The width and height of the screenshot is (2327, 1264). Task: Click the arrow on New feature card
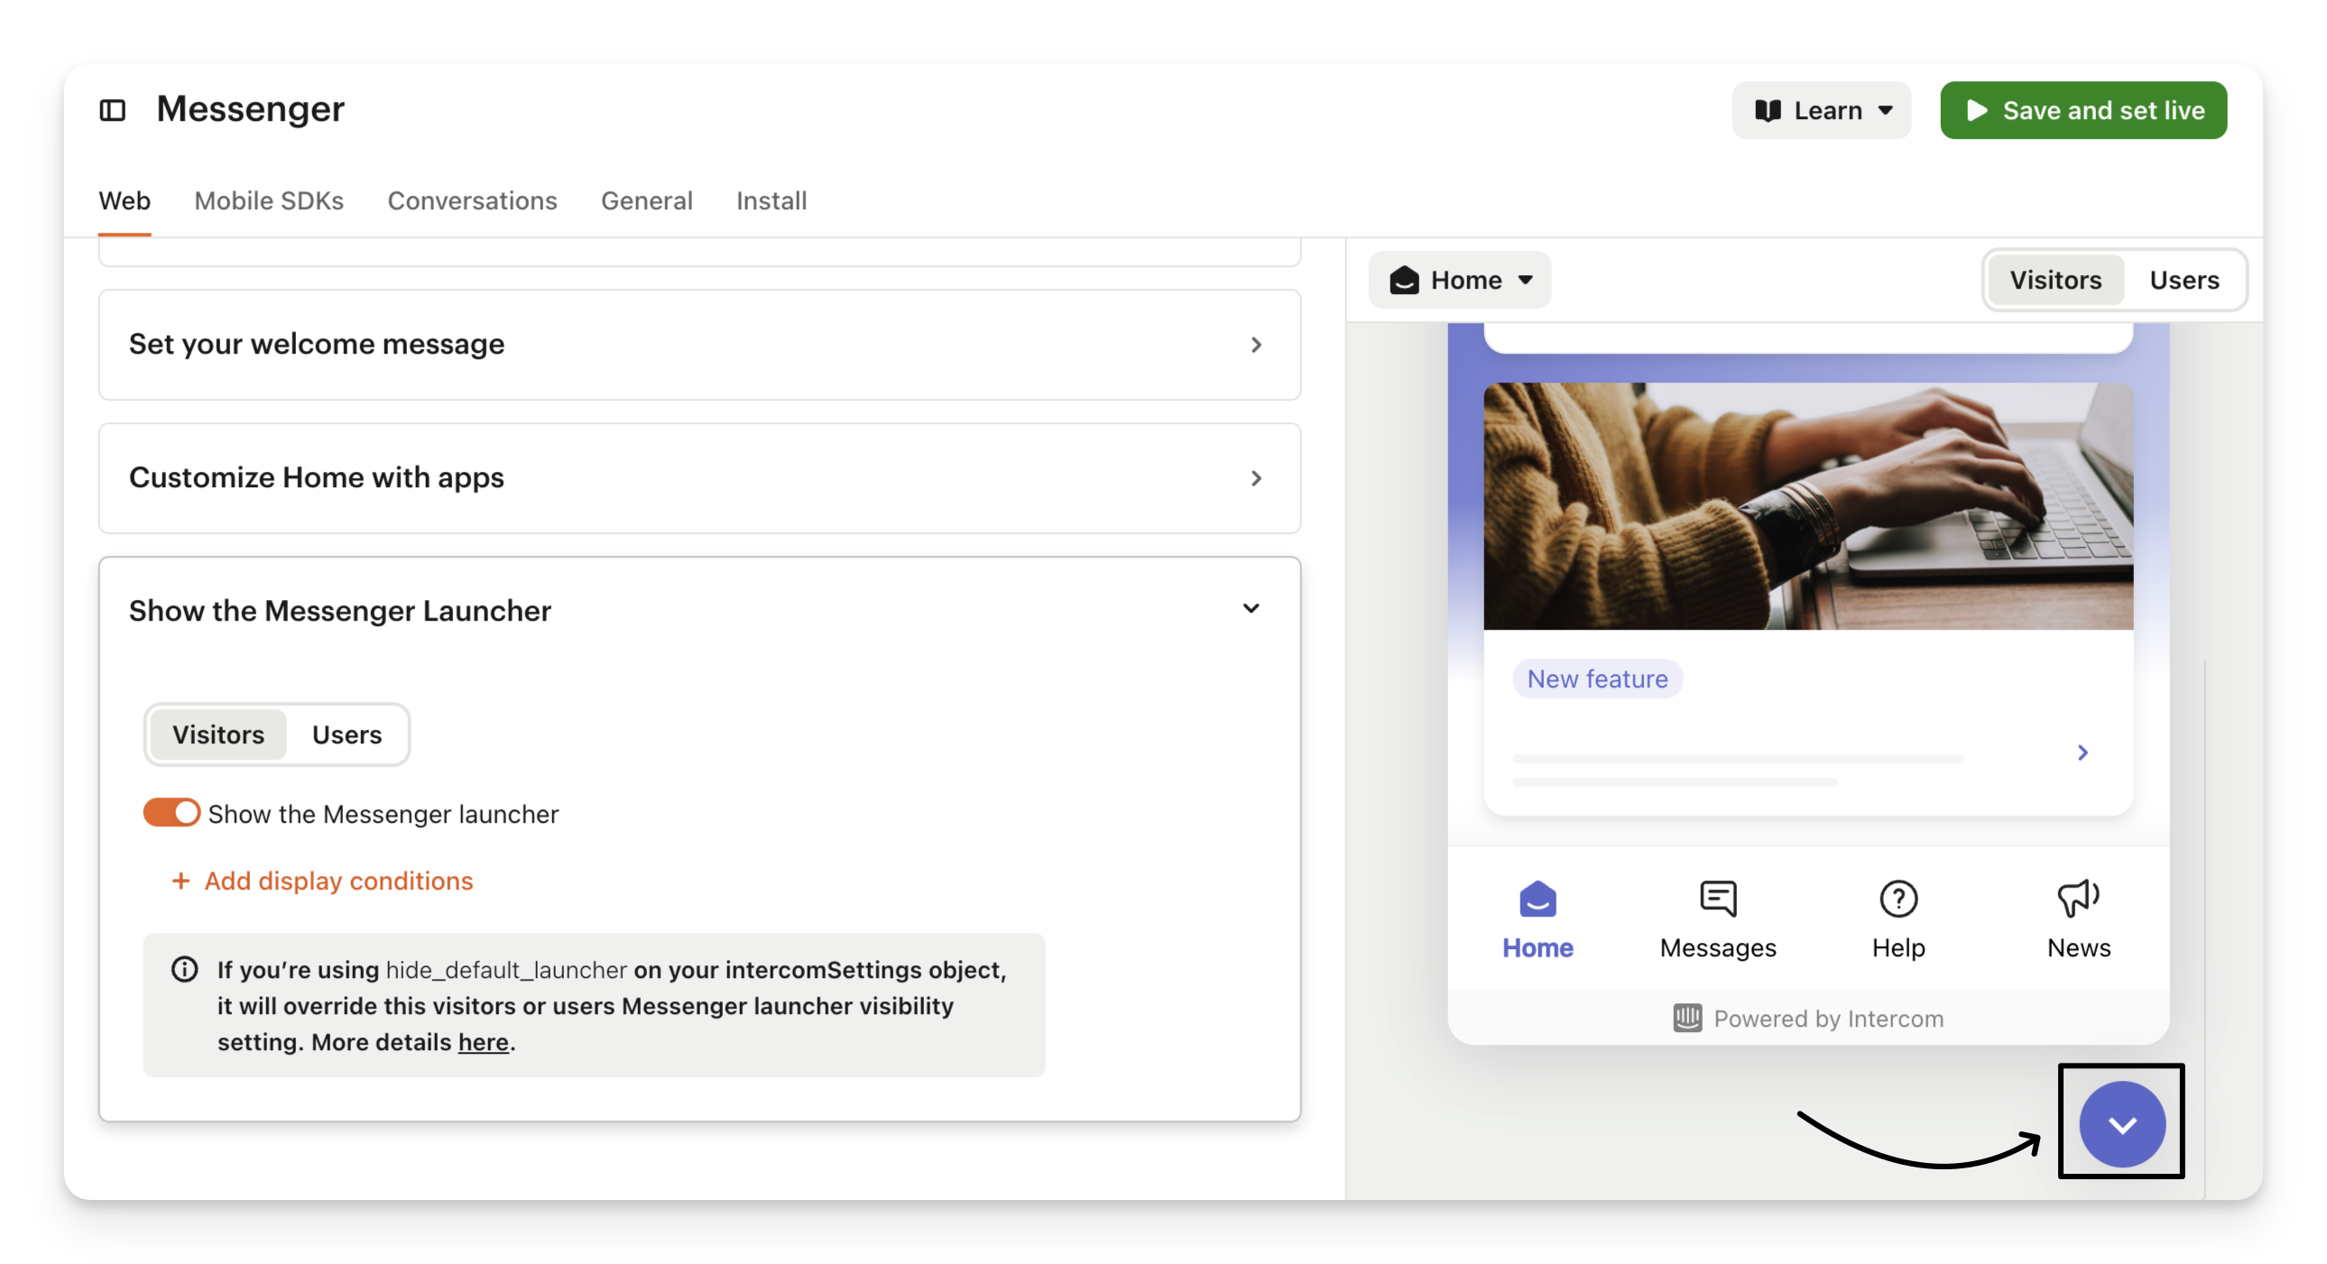pos(2082,752)
